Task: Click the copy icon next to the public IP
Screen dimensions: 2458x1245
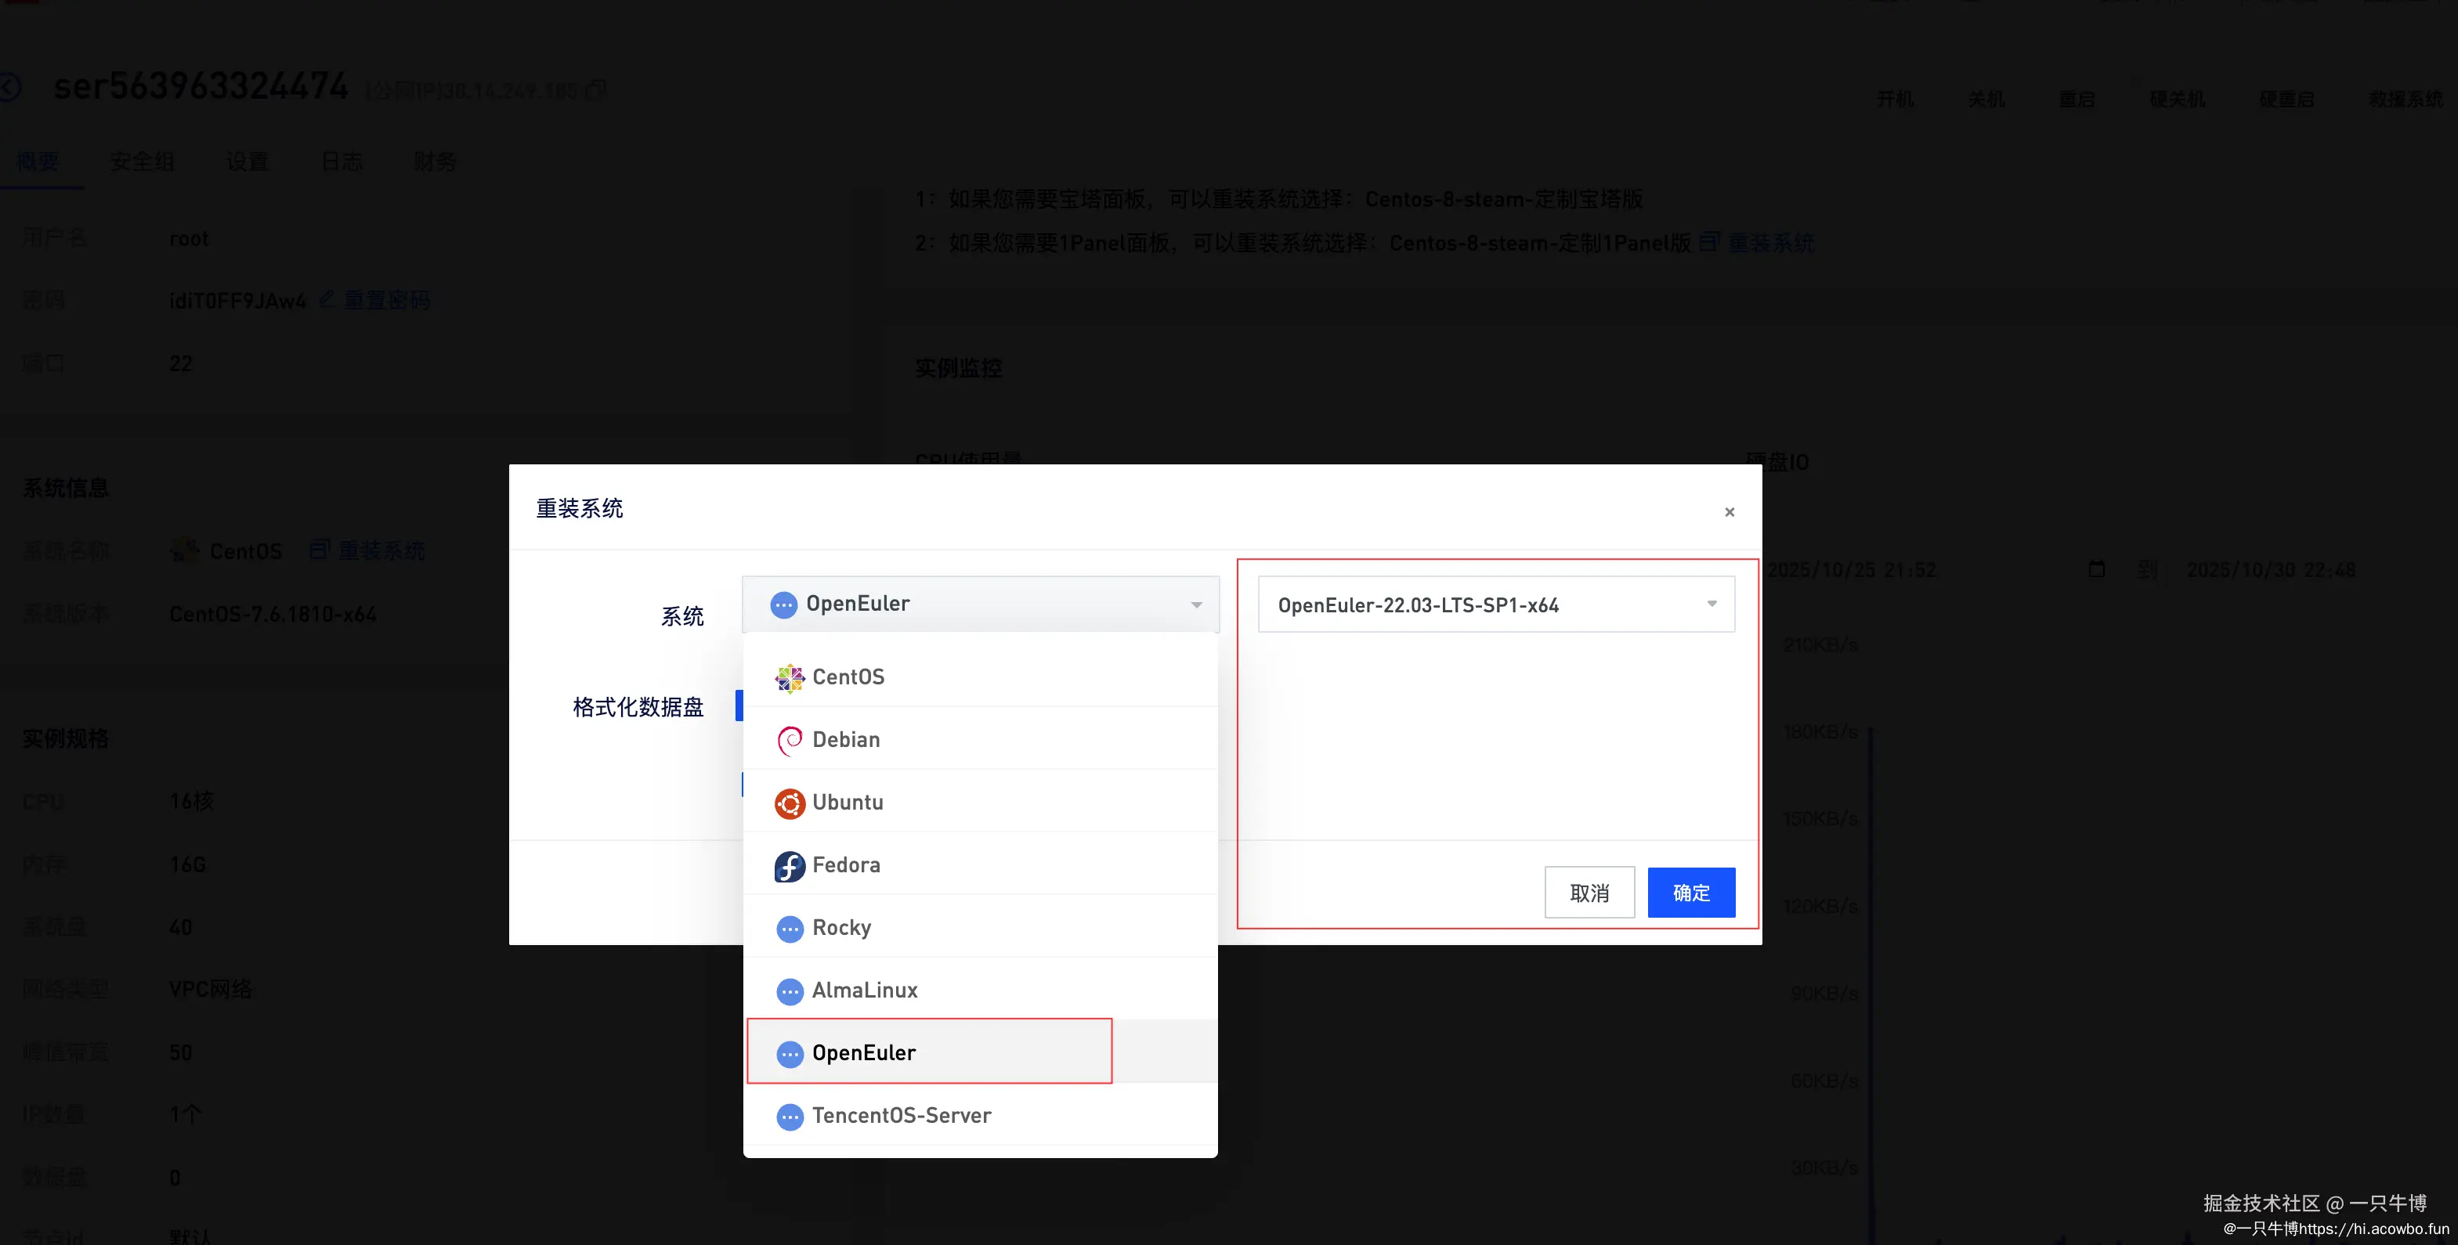Action: 596,90
